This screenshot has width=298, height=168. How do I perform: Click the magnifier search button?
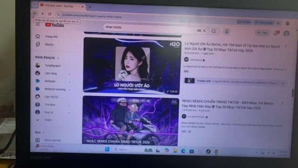tap(214, 31)
